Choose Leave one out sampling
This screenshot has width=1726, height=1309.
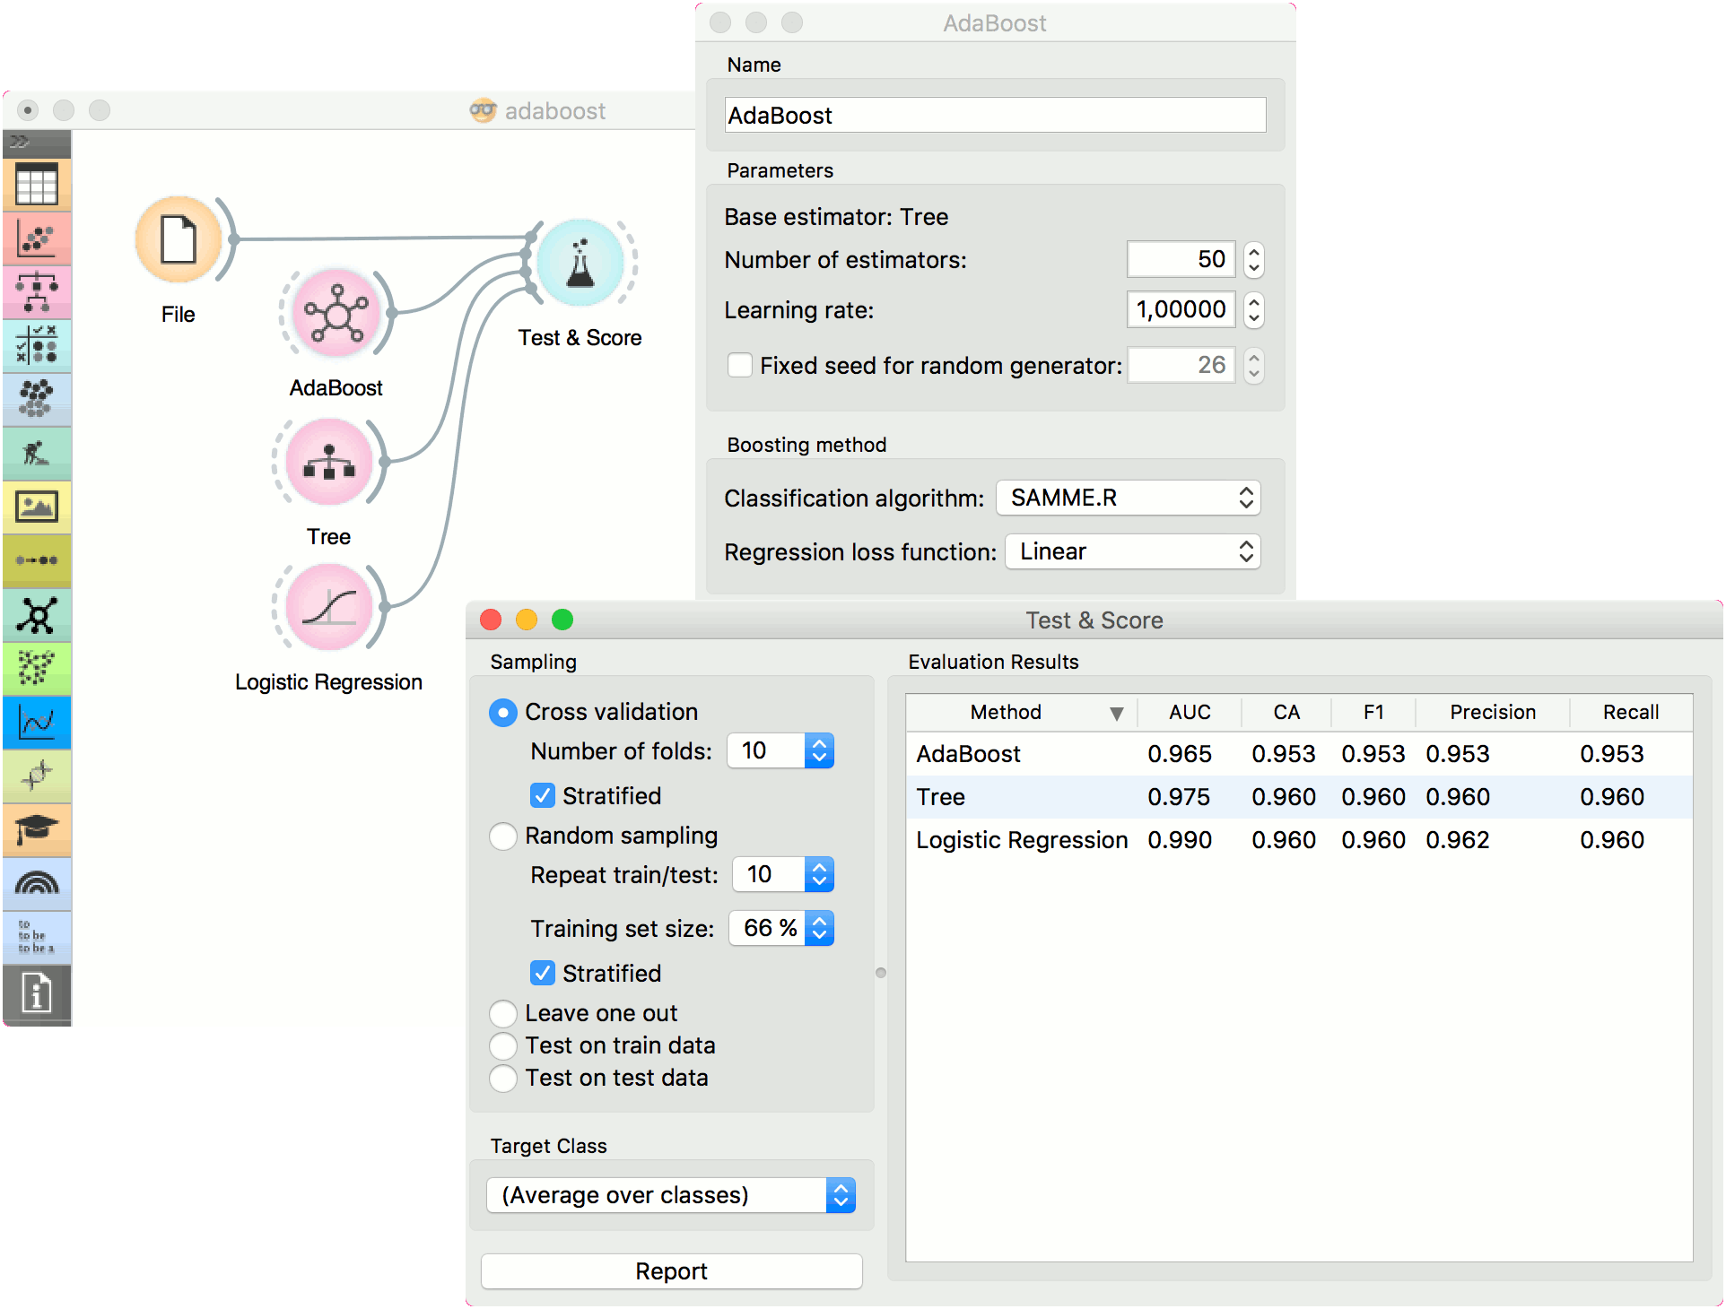(x=503, y=1014)
